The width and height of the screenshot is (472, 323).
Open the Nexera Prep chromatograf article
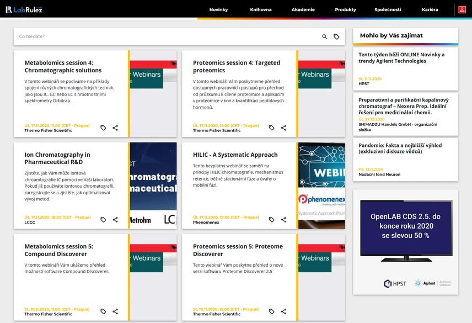(x=405, y=114)
